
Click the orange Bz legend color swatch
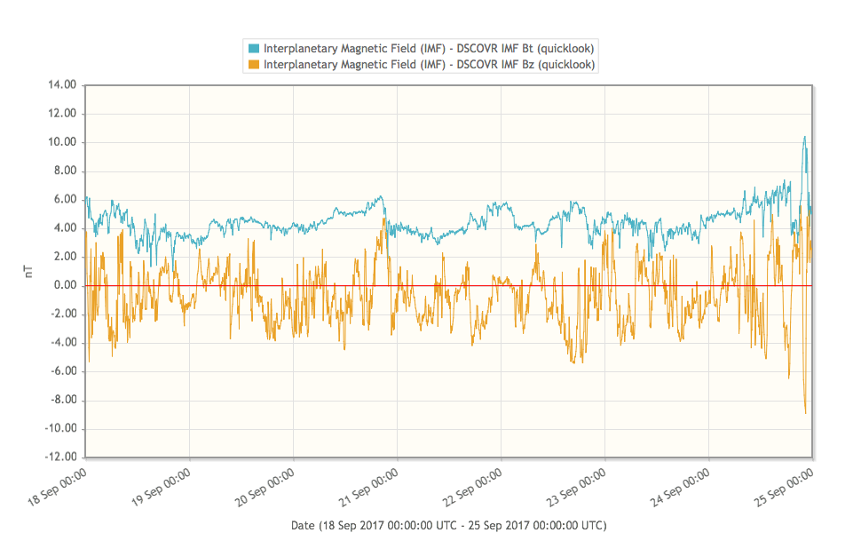tap(254, 65)
